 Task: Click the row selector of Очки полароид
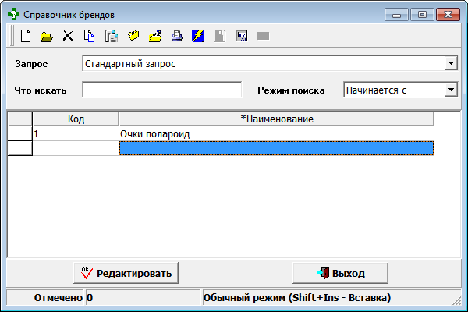(x=19, y=133)
